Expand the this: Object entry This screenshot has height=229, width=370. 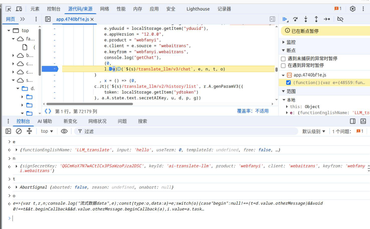pyautogui.click(x=287, y=107)
